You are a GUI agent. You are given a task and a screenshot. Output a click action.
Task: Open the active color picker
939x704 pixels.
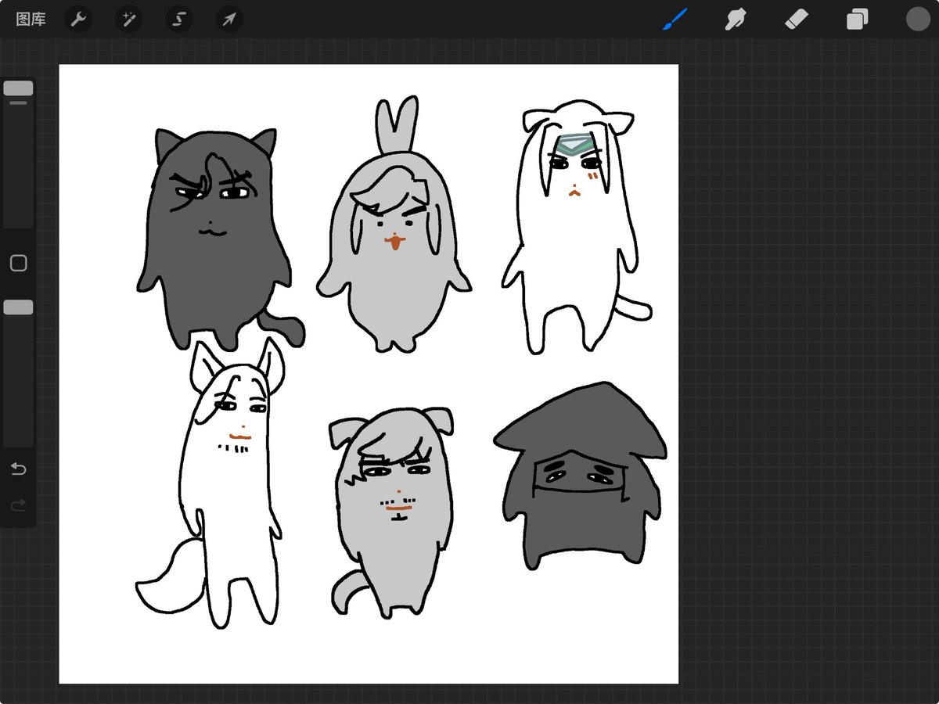pos(918,19)
